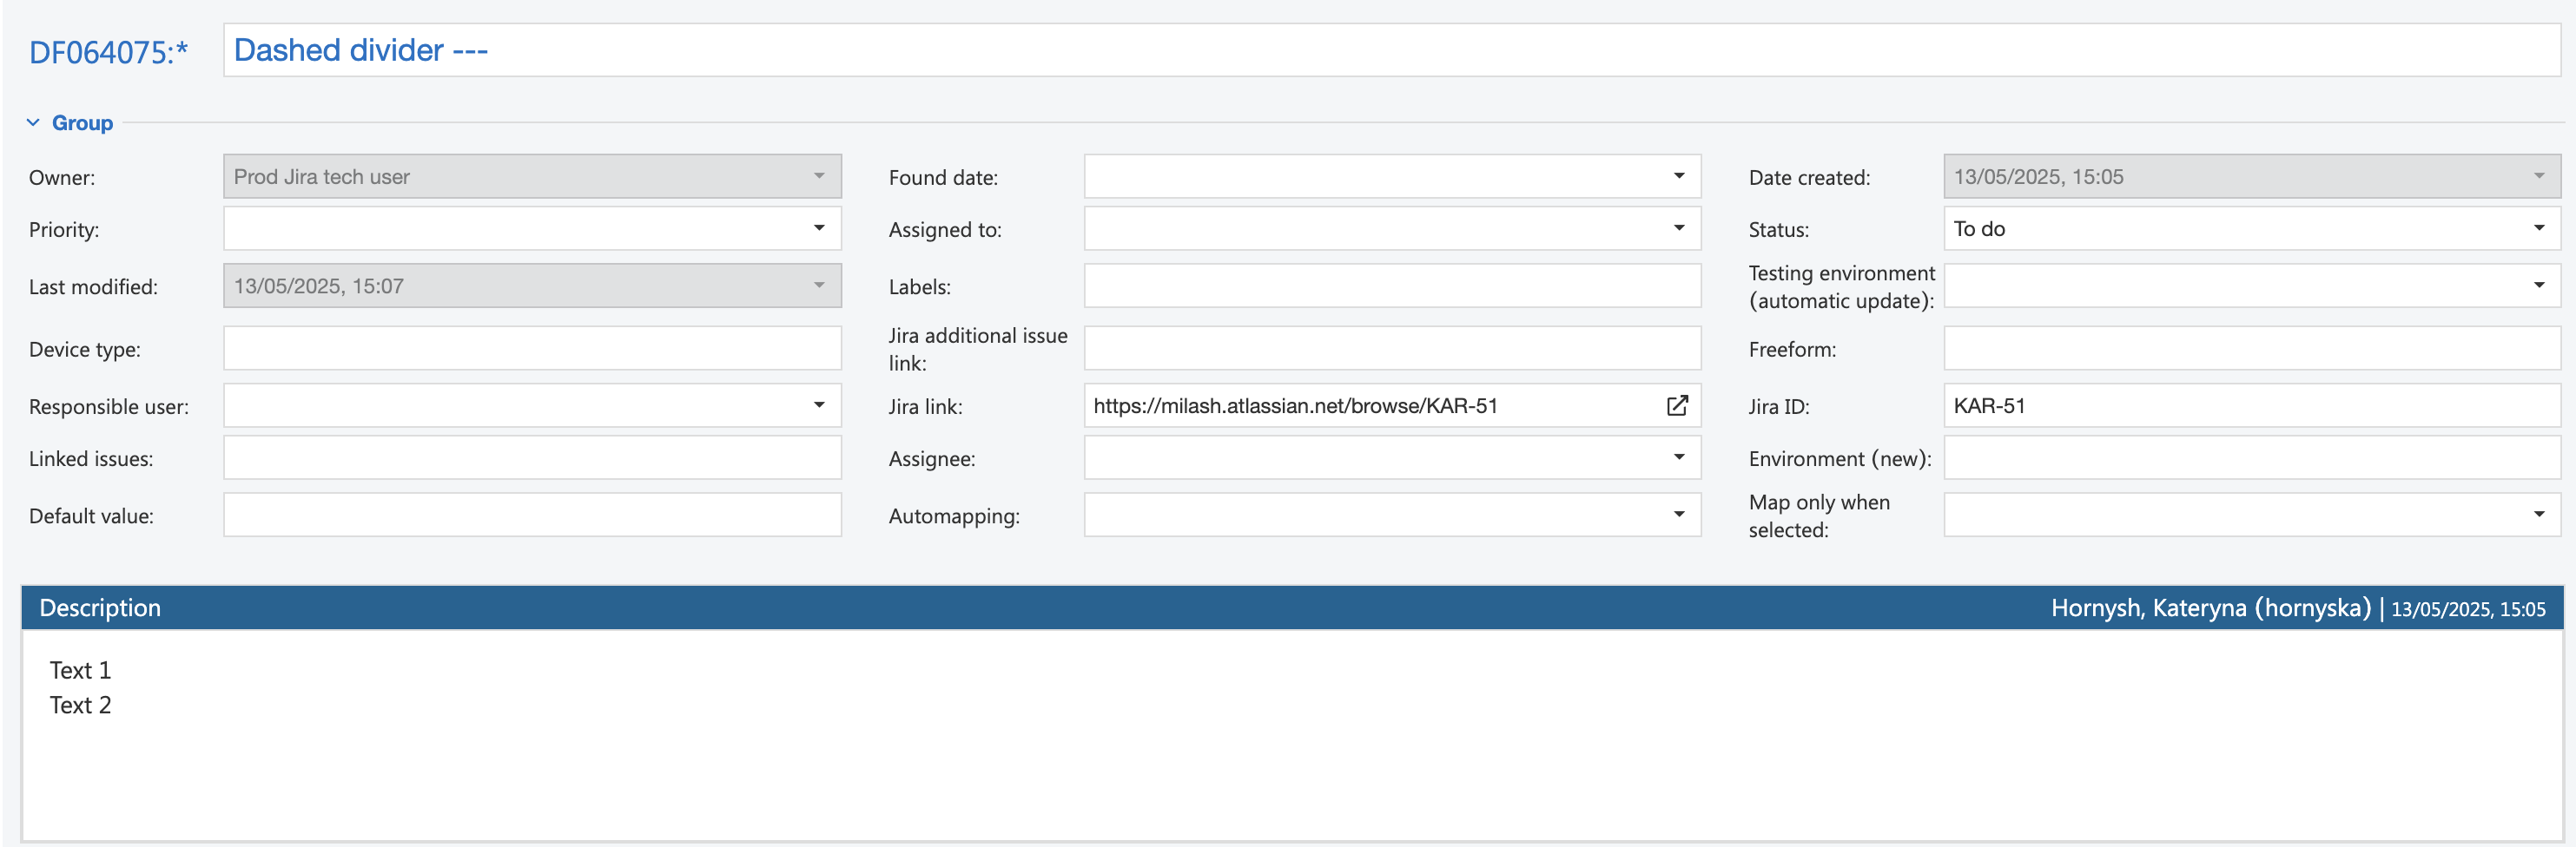Click the Dashed divider title field

(1390, 51)
